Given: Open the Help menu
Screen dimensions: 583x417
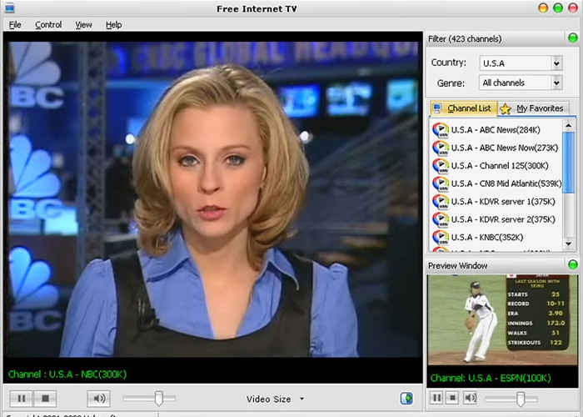Looking at the screenshot, I should tap(113, 24).
